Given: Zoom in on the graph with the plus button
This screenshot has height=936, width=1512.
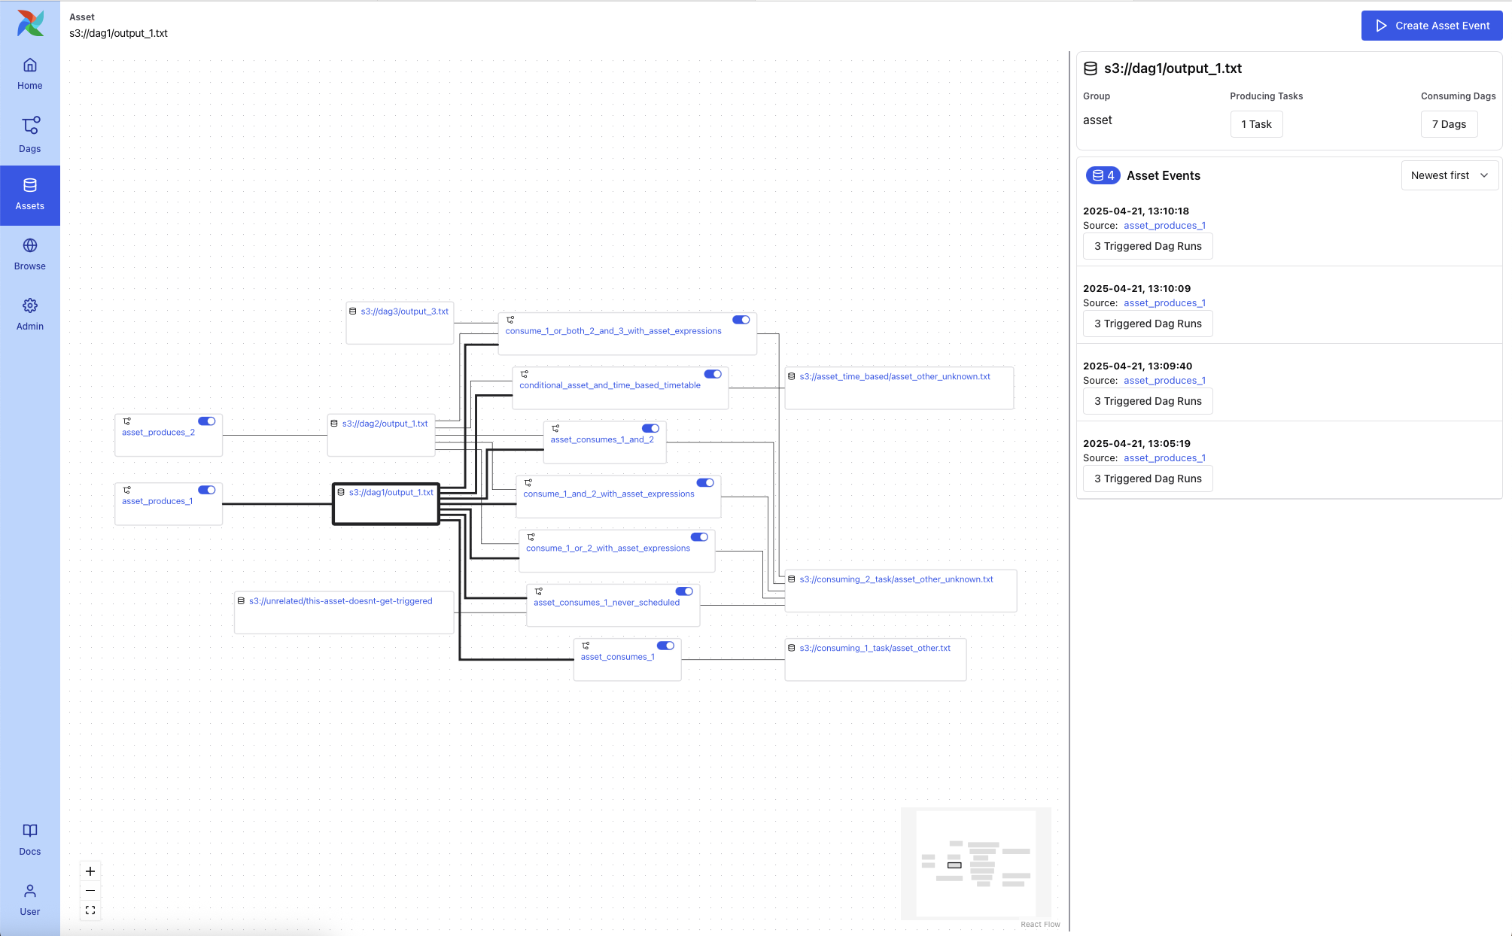Looking at the screenshot, I should coord(90,871).
